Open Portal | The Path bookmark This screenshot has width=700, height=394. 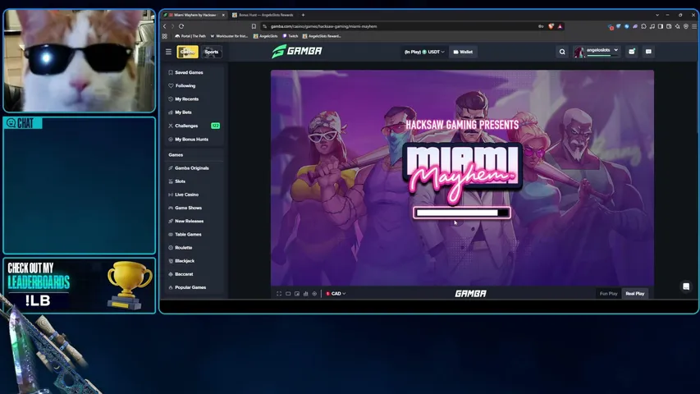[190, 36]
